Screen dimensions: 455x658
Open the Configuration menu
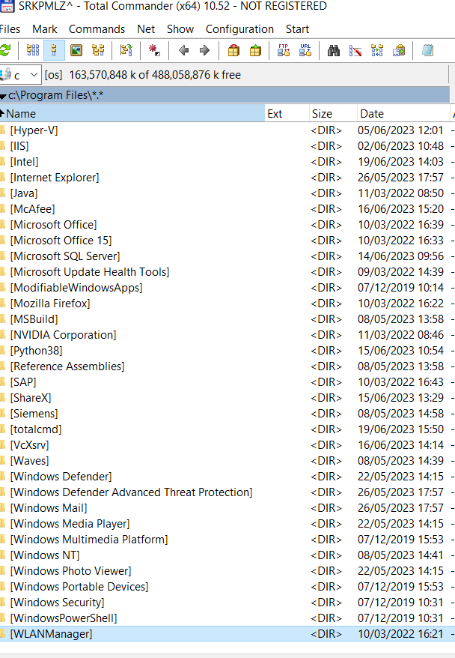tap(239, 29)
